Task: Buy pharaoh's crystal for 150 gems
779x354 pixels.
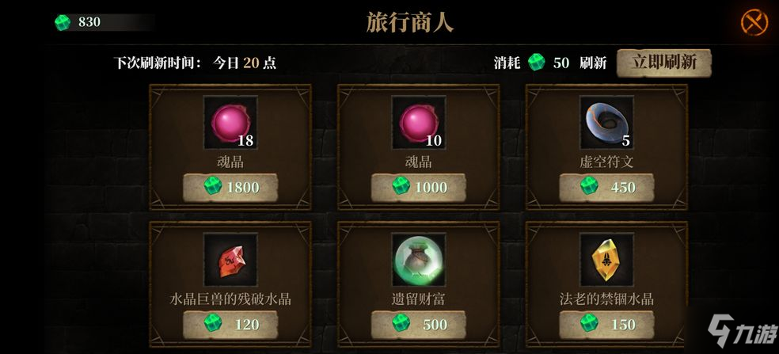Action: (x=606, y=325)
